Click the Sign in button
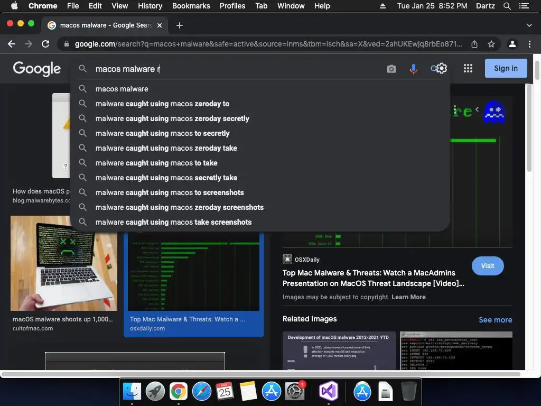The image size is (541, 406). pyautogui.click(x=506, y=68)
